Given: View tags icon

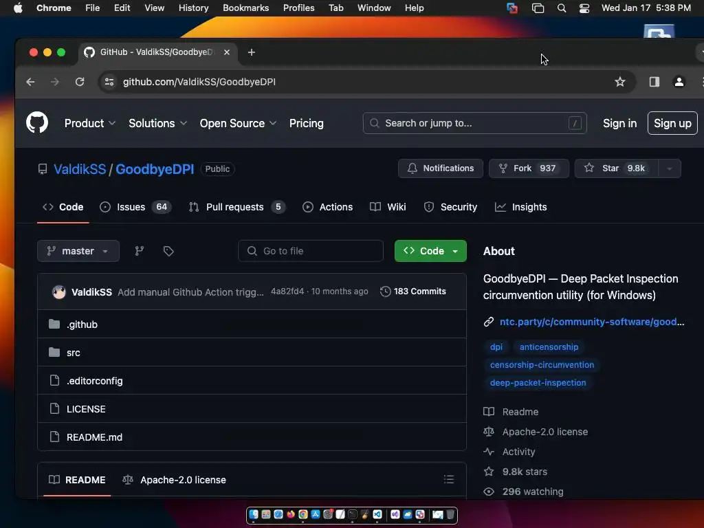Looking at the screenshot, I should pyautogui.click(x=168, y=251).
